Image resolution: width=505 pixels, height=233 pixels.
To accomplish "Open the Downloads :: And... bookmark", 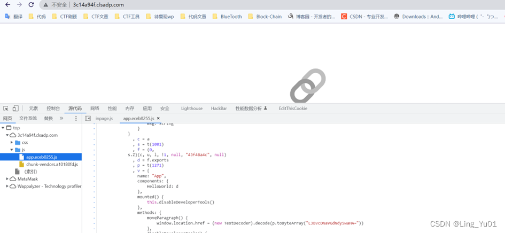I will click(418, 17).
